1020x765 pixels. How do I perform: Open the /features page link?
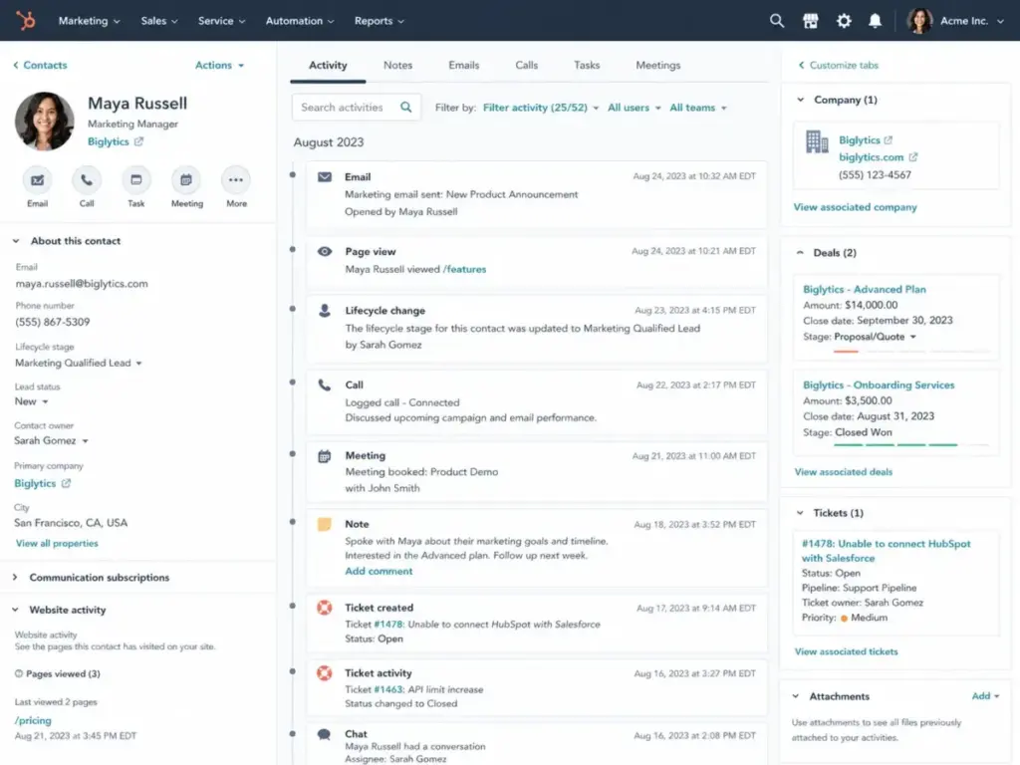(x=464, y=269)
